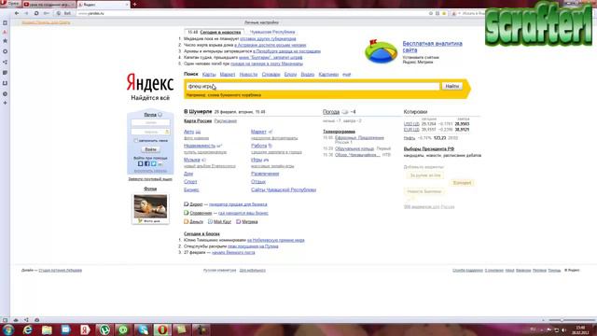This screenshot has height=336, width=597.
Task: Click the key/wand password icon in toolbar
Action: [46, 13]
